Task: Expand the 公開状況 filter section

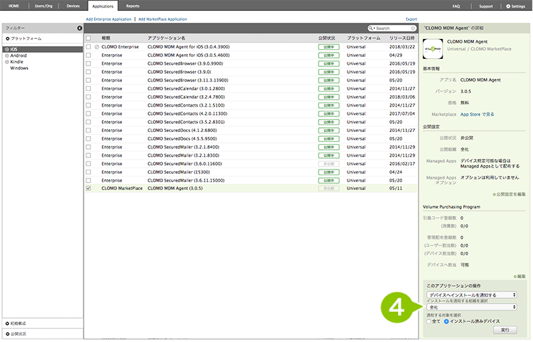Action: pyautogui.click(x=16, y=334)
